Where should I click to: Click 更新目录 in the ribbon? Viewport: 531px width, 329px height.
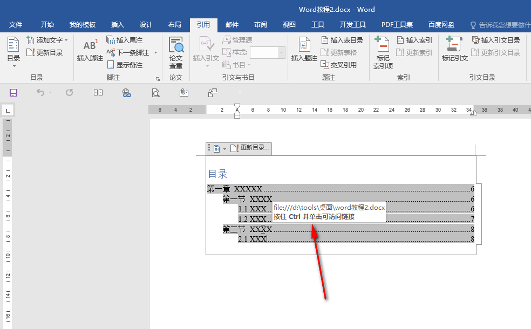[45, 52]
